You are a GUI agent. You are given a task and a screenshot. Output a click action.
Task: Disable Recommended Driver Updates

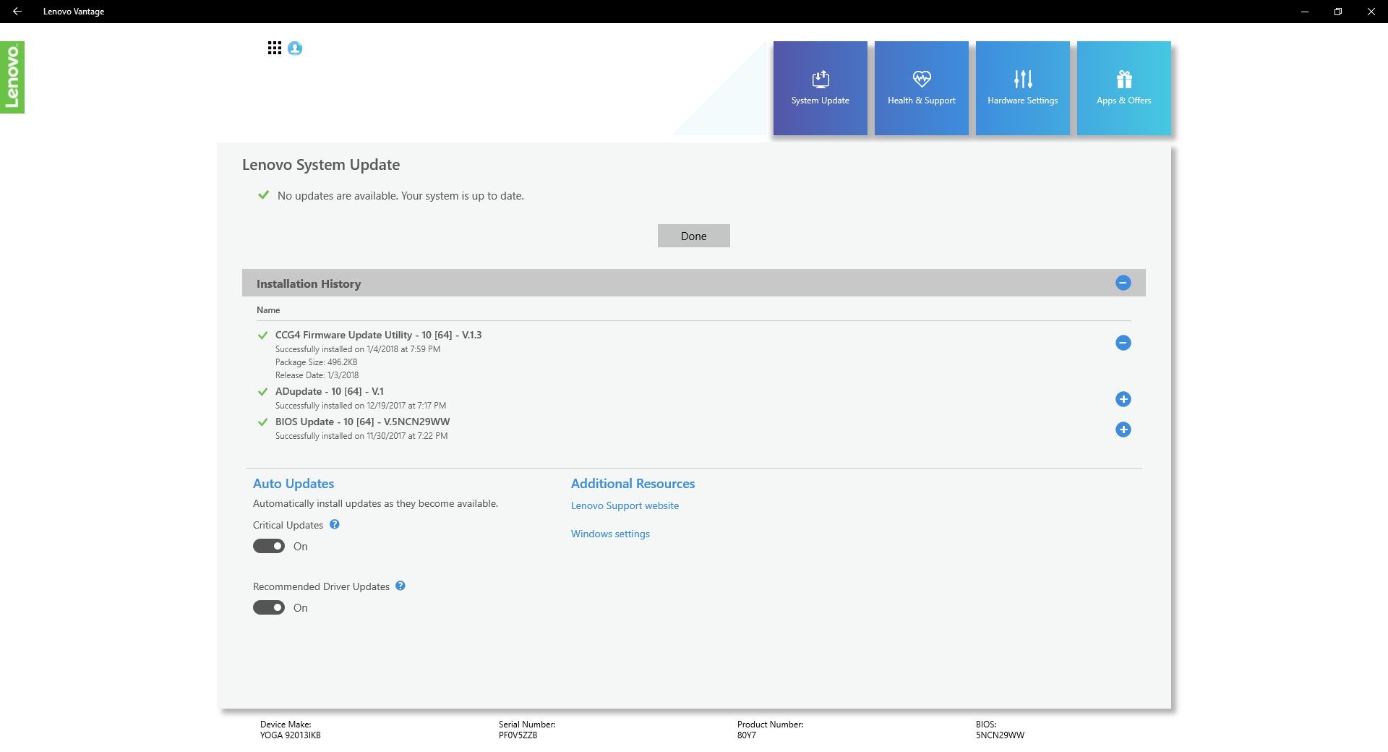coord(268,607)
